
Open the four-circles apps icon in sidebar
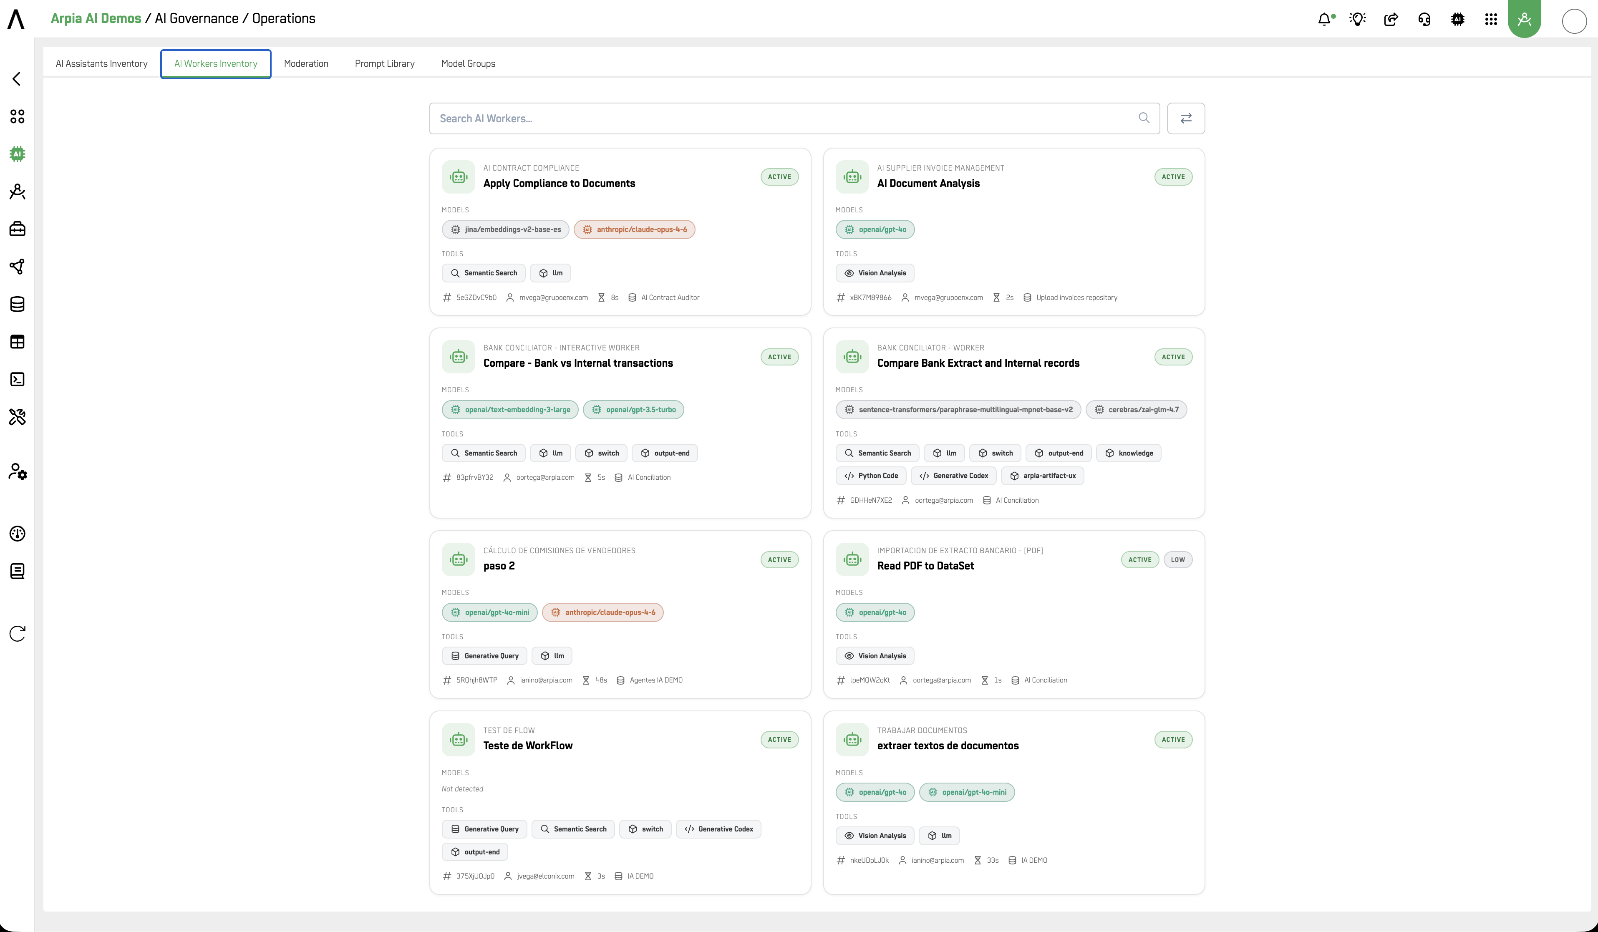17,116
